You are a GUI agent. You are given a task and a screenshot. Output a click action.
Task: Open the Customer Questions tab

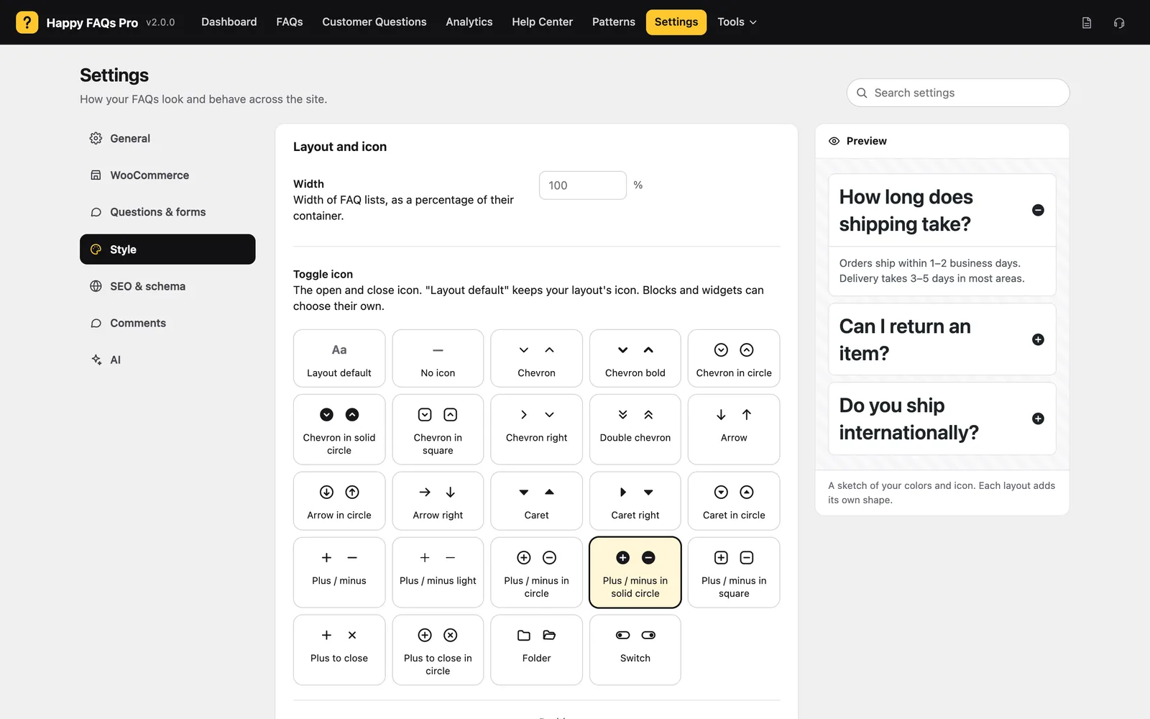tap(374, 22)
